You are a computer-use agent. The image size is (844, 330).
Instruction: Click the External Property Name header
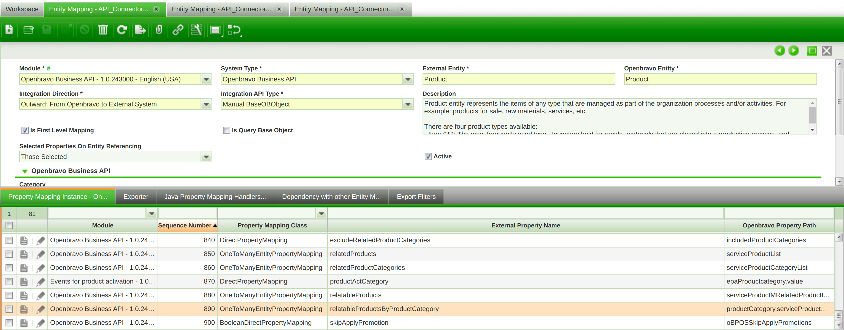tap(525, 225)
